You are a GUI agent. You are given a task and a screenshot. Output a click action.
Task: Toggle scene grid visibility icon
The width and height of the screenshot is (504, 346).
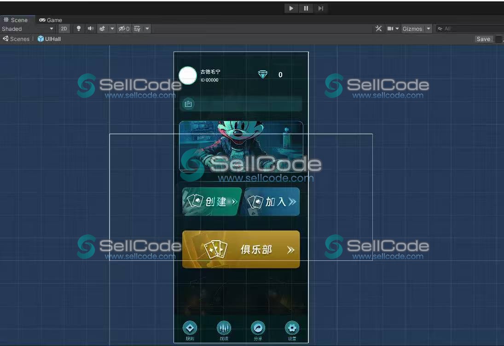tap(137, 29)
